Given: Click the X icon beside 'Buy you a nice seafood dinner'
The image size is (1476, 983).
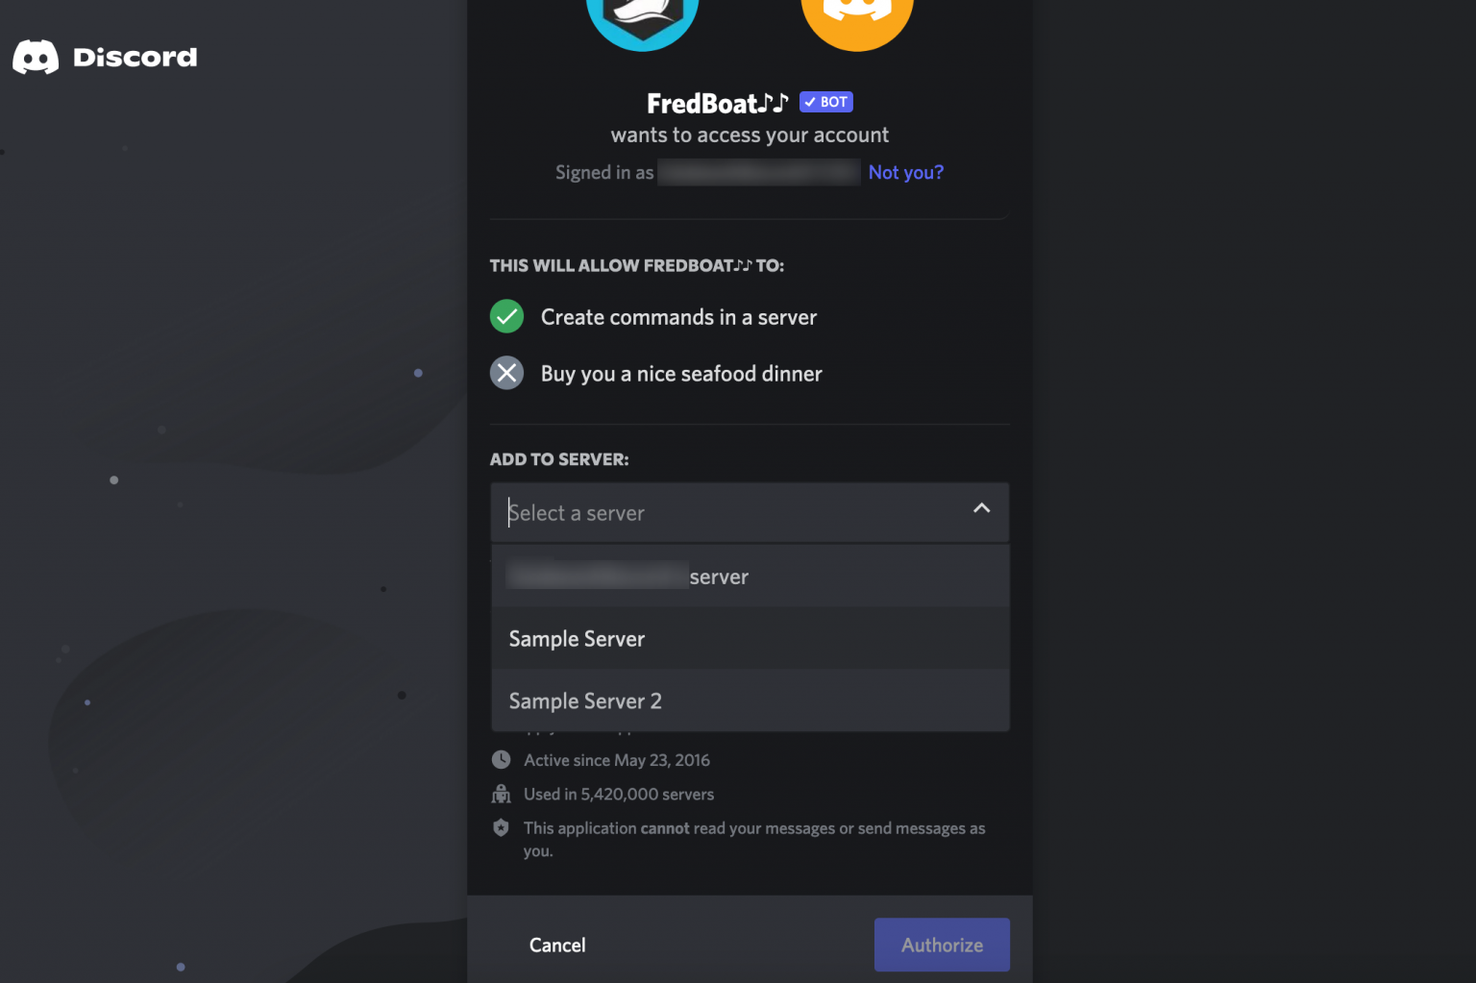Looking at the screenshot, I should click(506, 373).
